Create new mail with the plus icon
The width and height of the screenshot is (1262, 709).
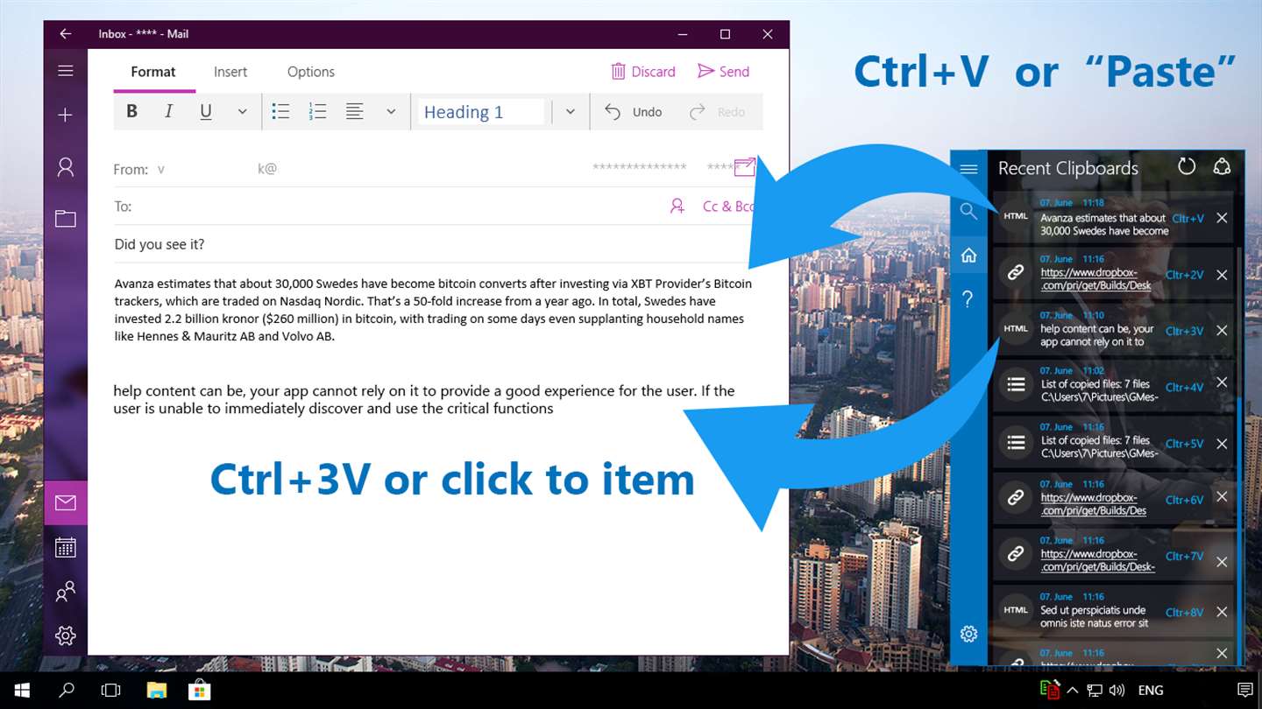[x=66, y=115]
